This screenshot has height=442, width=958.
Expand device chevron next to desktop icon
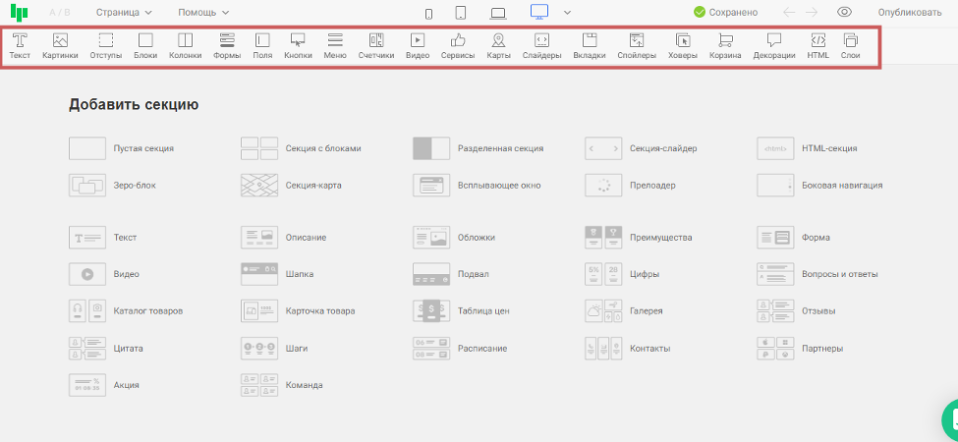click(567, 13)
